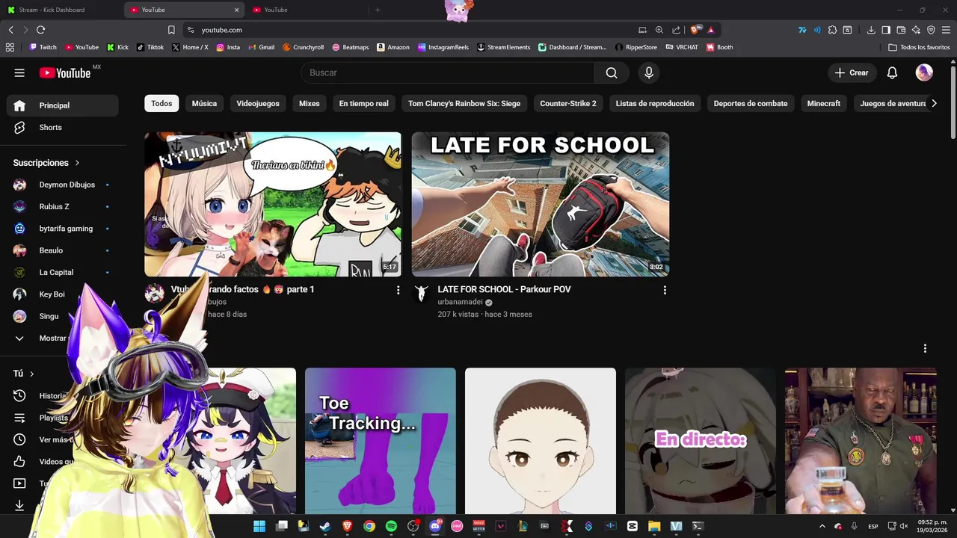Select the Deportes de combate chip
The width and height of the screenshot is (957, 538).
click(751, 103)
